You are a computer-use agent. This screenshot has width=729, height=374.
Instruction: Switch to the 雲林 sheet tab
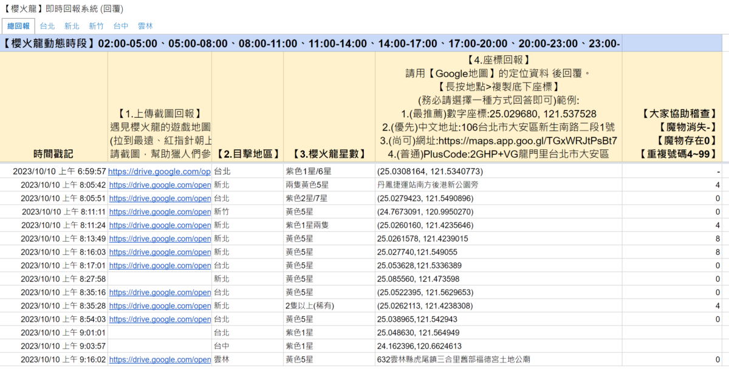145,26
